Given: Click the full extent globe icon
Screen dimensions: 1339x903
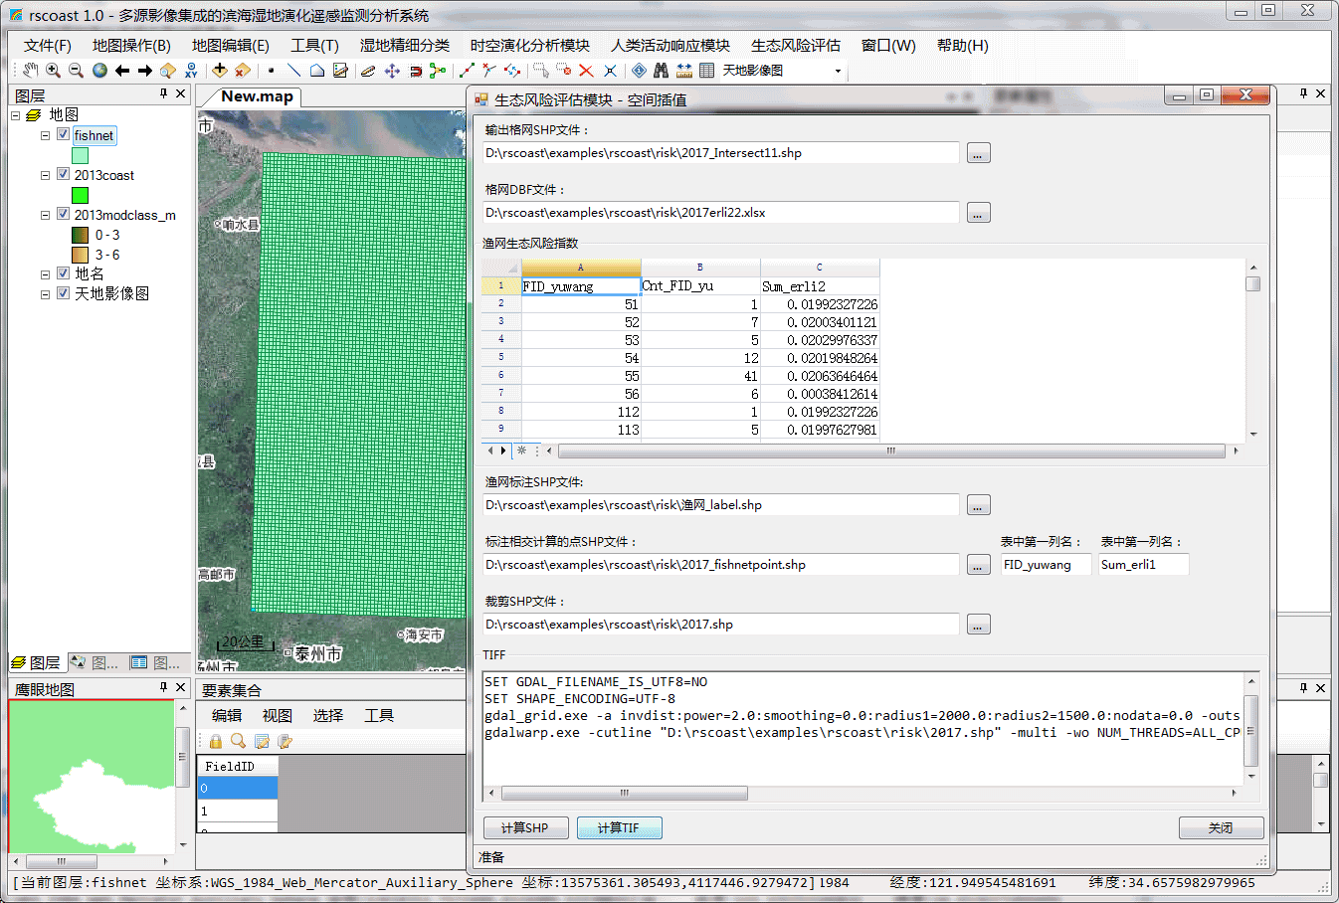Looking at the screenshot, I should pos(99,71).
